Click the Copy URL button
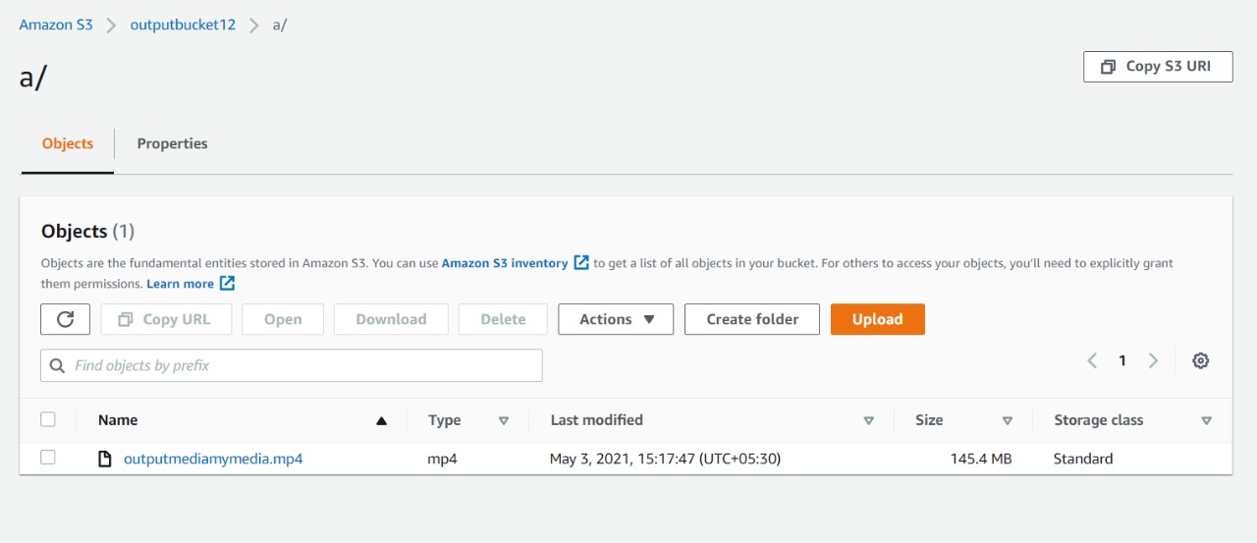Image resolution: width=1257 pixels, height=543 pixels. [166, 319]
